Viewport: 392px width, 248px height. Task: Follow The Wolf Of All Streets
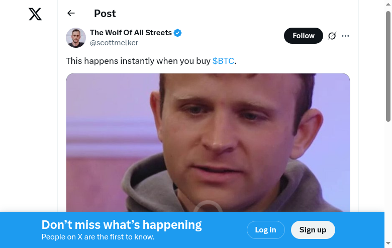click(303, 36)
